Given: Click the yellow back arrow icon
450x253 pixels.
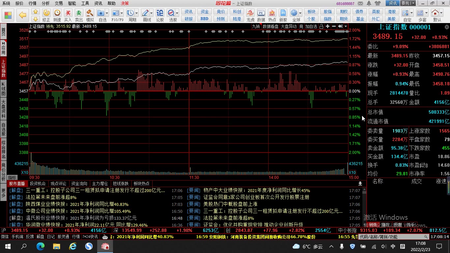Looking at the screenshot, I should [22, 15].
